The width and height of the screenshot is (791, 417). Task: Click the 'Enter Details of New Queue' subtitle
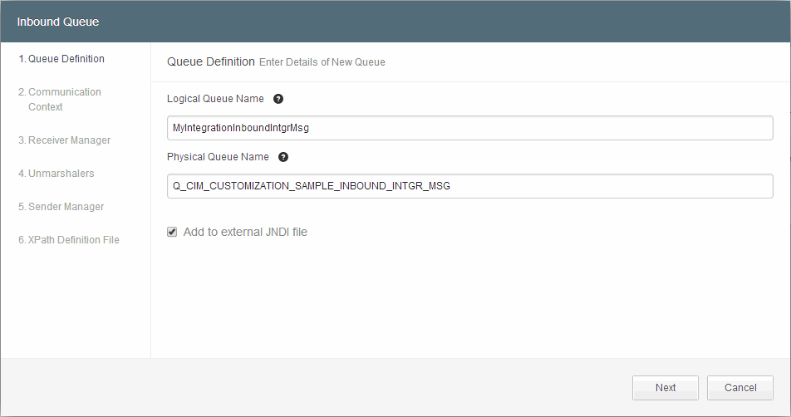[x=322, y=62]
